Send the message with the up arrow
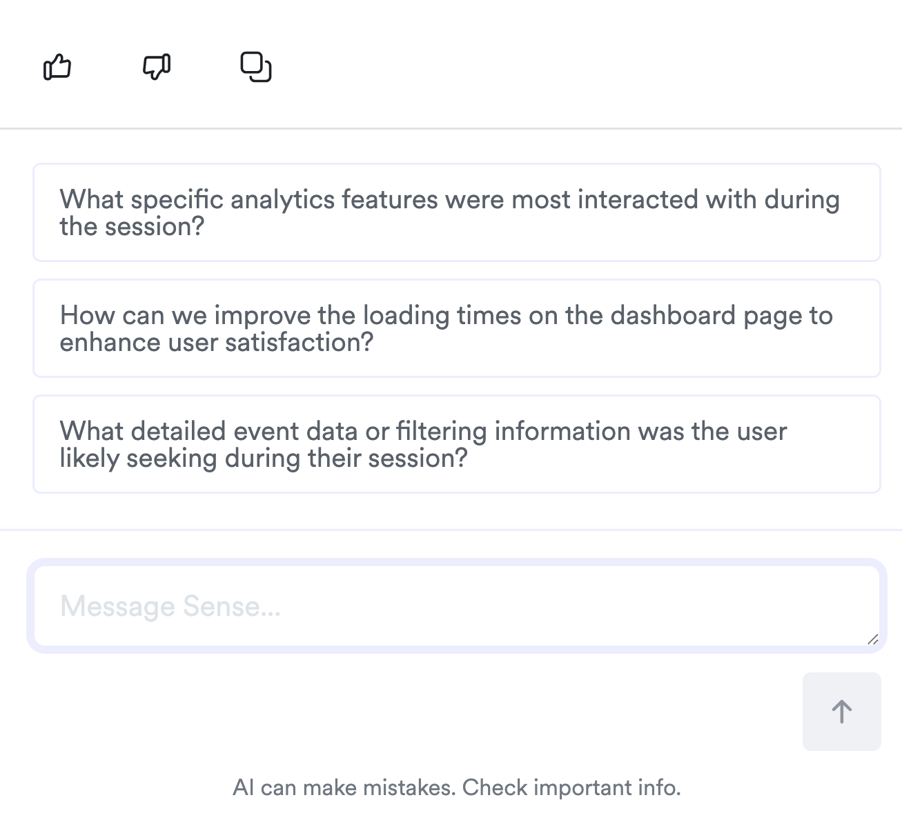Screen dimensions: 902x822 point(841,711)
